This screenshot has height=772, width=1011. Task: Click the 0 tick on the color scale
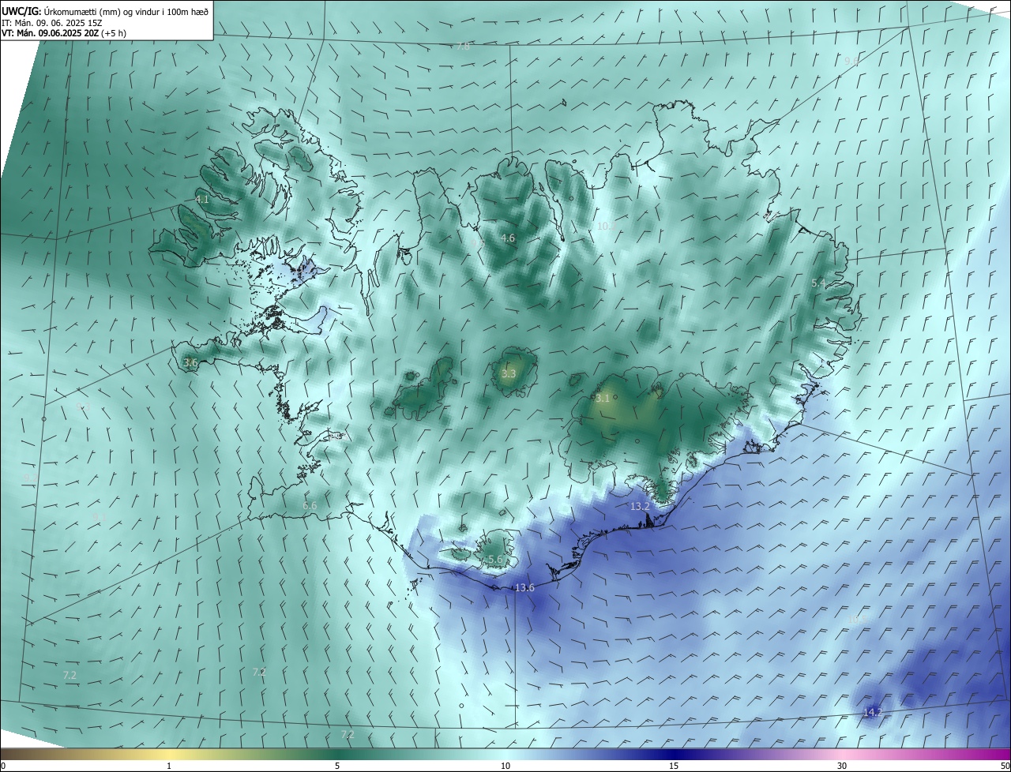[x=3, y=766]
